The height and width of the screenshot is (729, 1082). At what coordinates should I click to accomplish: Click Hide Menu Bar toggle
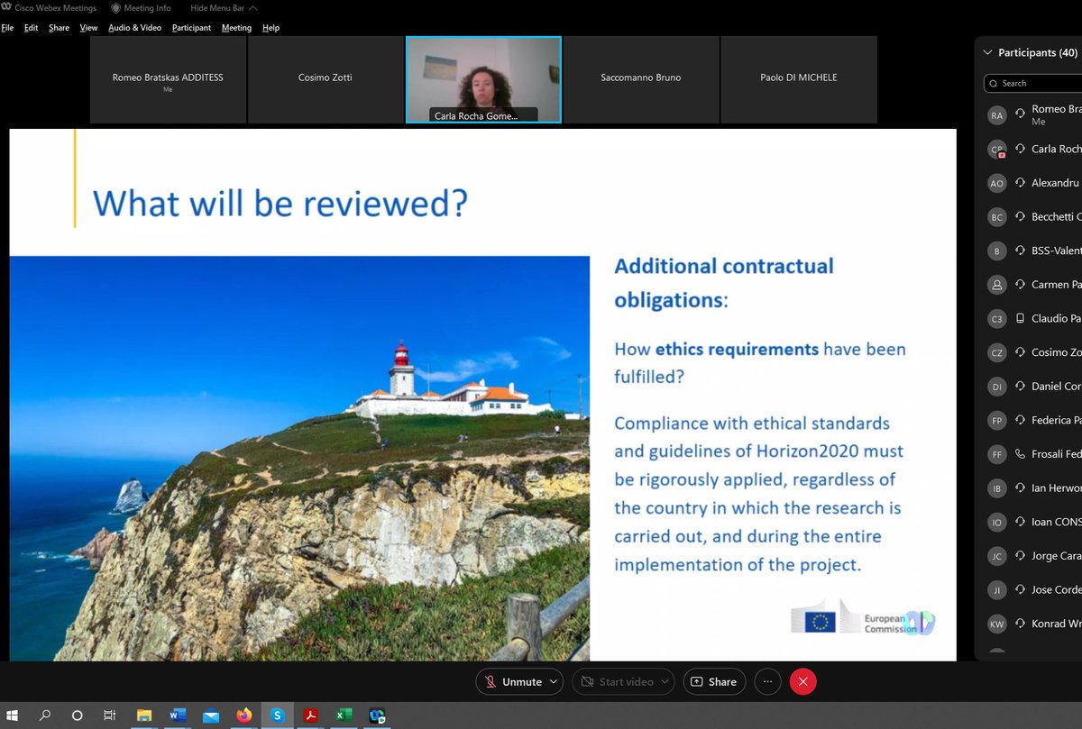pos(224,8)
